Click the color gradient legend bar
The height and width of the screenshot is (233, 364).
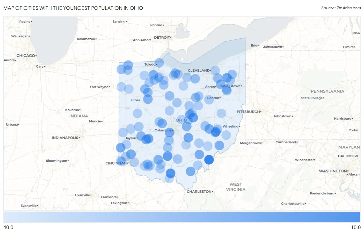pyautogui.click(x=182, y=217)
